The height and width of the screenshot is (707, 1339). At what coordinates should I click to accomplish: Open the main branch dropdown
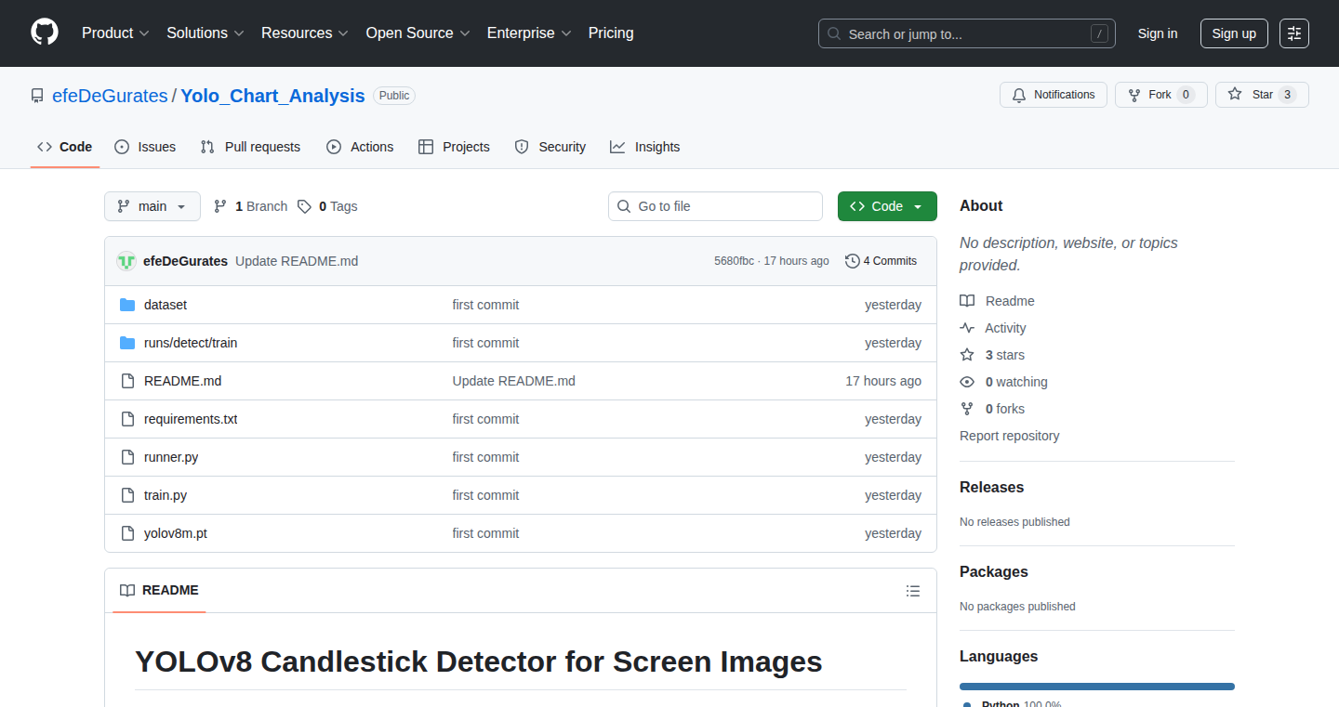152,206
